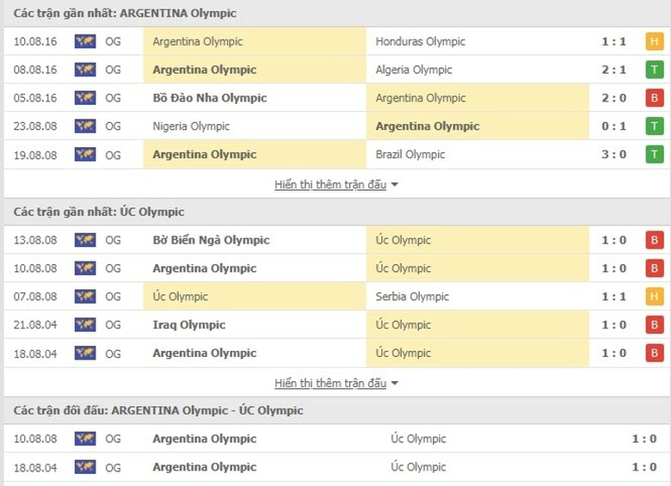671x486 pixels.
Task: Click flag icon beside Bồ Đào Nha Olympic match
Action: (x=85, y=98)
